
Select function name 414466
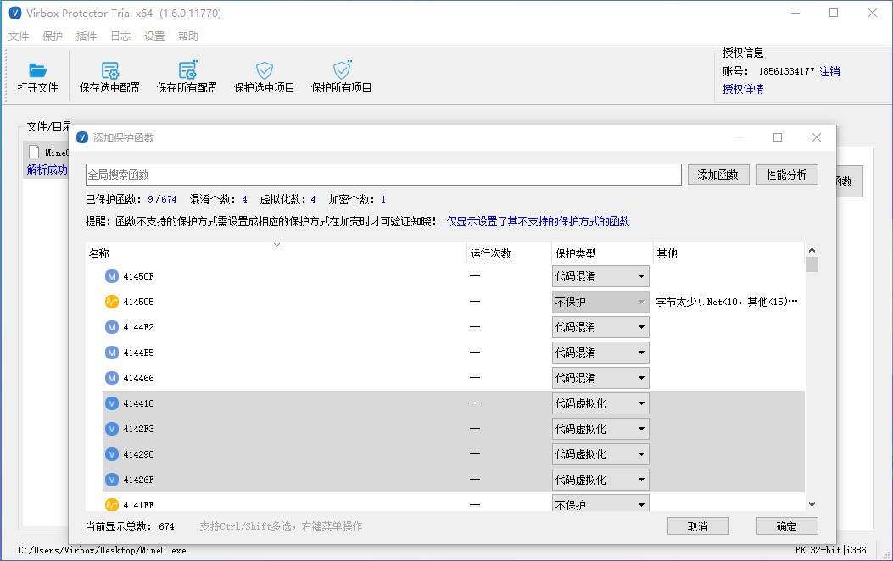coord(138,378)
